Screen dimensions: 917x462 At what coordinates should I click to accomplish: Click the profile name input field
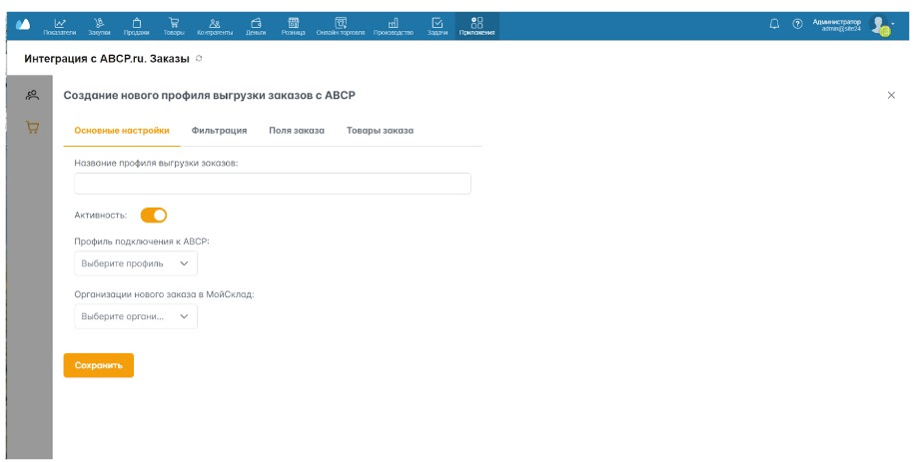point(272,184)
